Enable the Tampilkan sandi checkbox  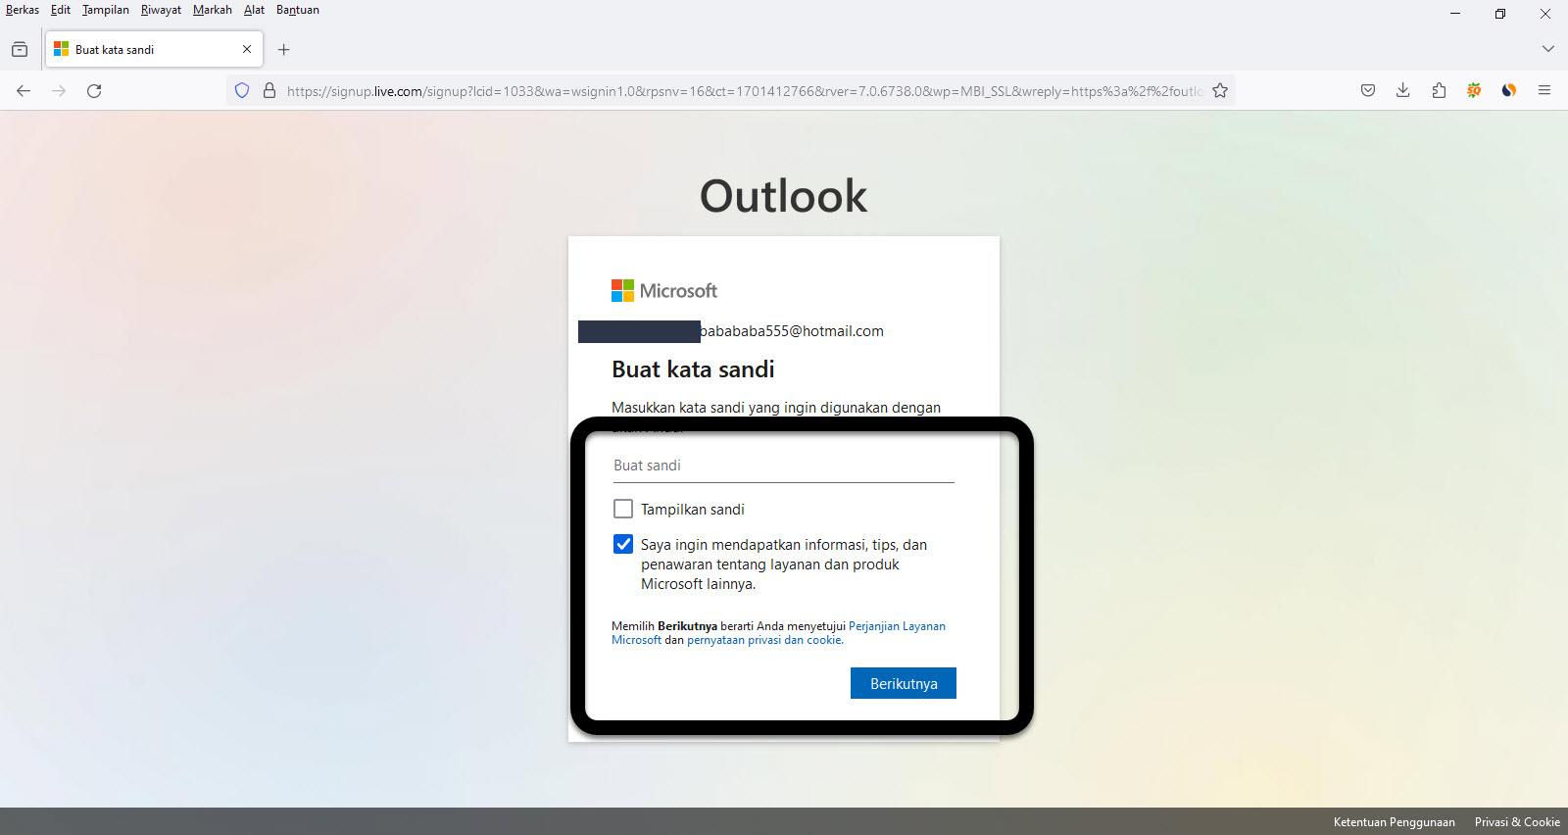(x=623, y=509)
